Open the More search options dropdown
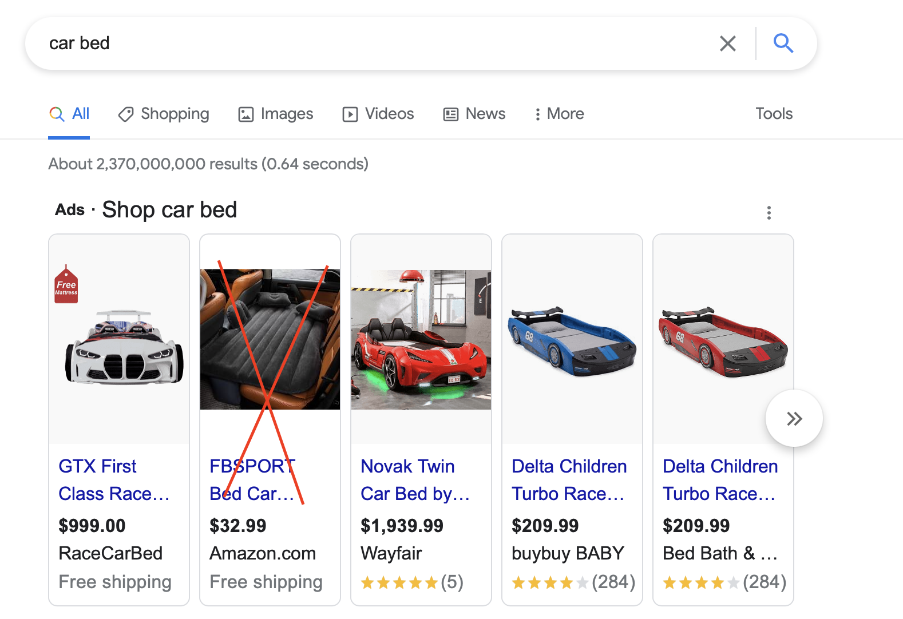The width and height of the screenshot is (903, 619). 559,114
